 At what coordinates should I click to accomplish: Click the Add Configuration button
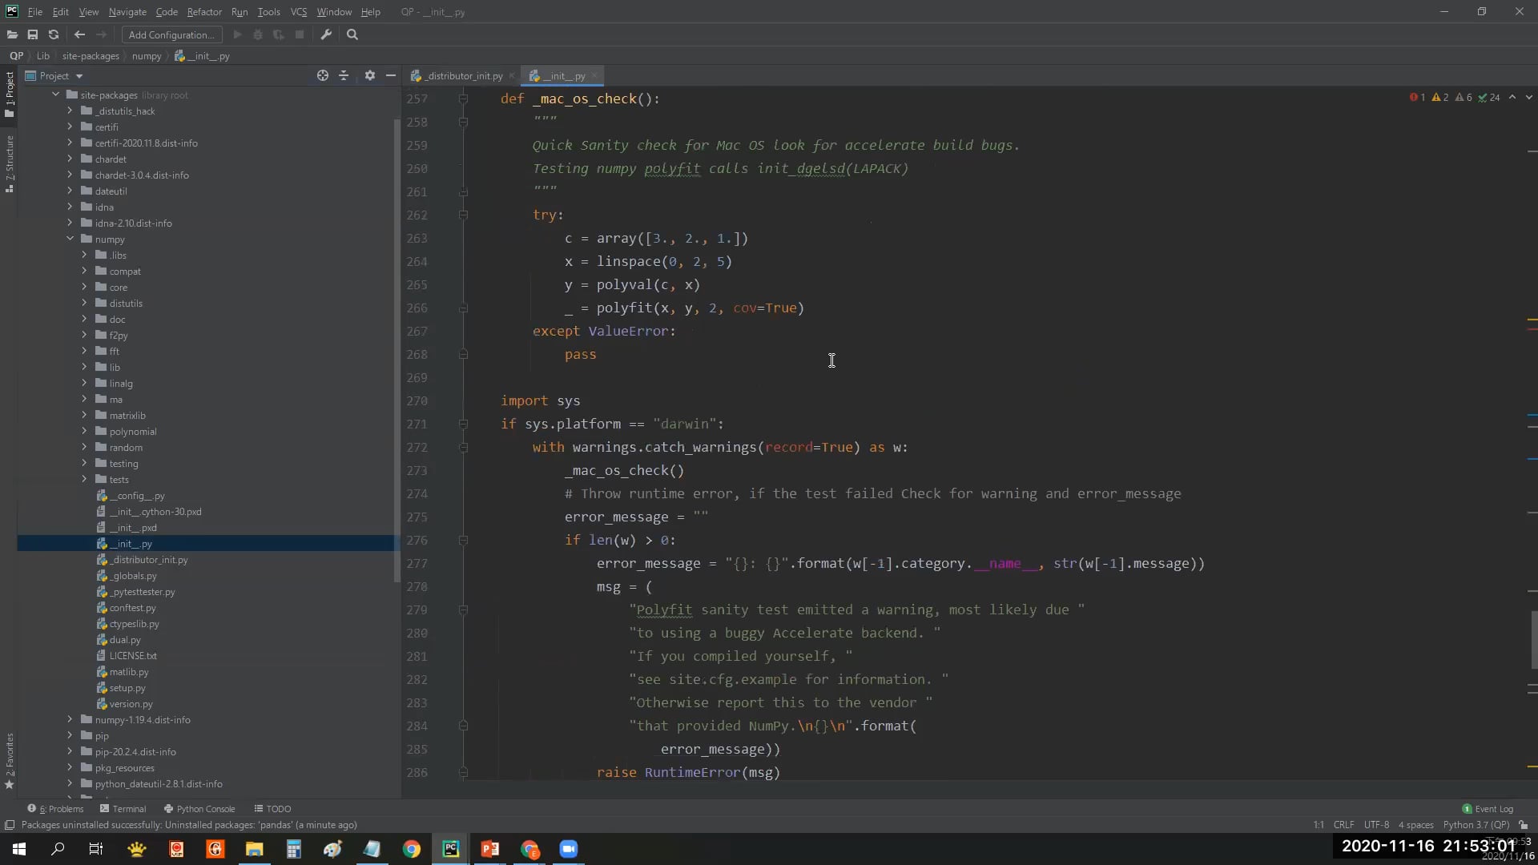click(x=171, y=34)
